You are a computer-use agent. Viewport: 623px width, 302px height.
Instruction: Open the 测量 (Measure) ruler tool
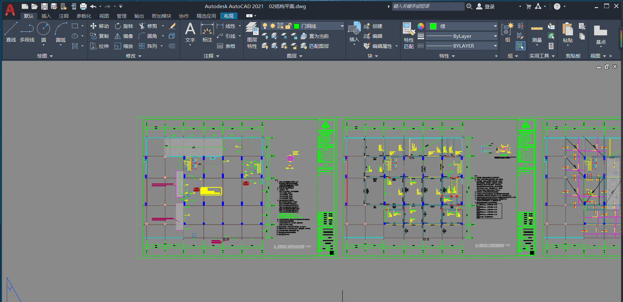pos(537,34)
